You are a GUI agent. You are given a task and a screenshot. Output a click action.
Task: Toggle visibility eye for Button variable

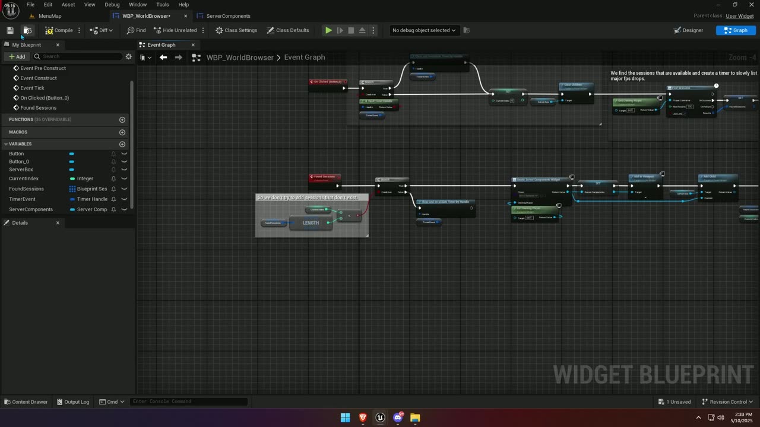124,154
